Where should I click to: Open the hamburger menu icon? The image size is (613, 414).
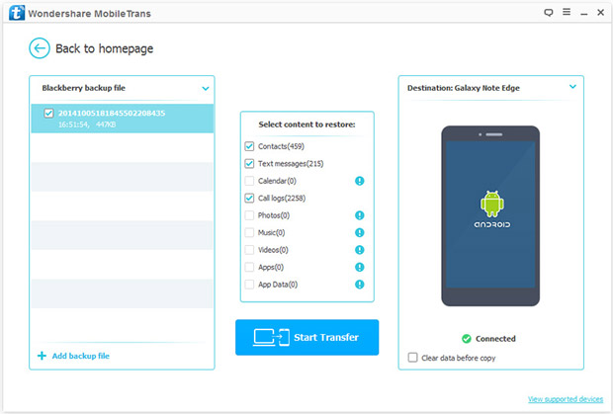click(567, 12)
